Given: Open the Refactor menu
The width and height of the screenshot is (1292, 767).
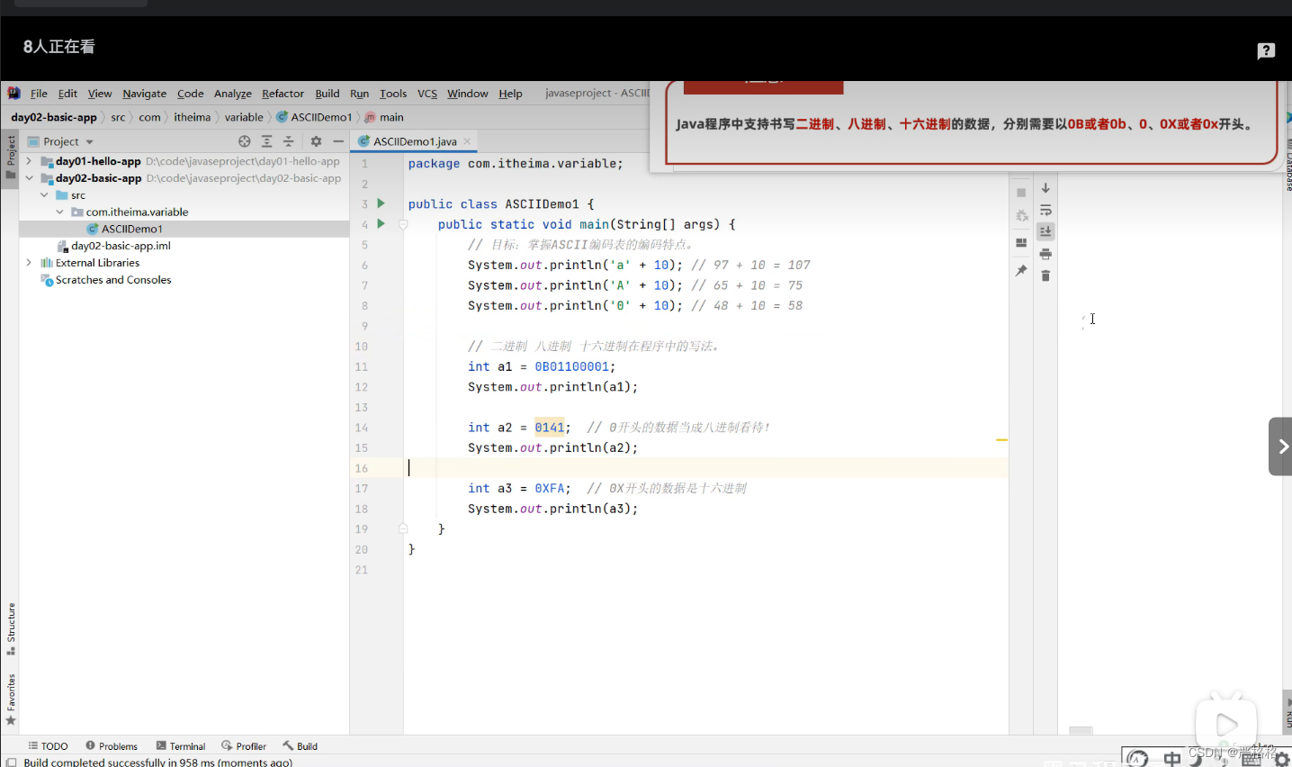Looking at the screenshot, I should (x=283, y=94).
